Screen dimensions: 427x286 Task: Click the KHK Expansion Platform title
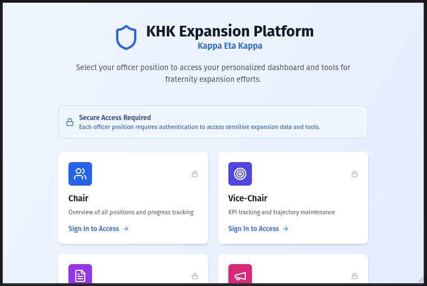coord(230,31)
